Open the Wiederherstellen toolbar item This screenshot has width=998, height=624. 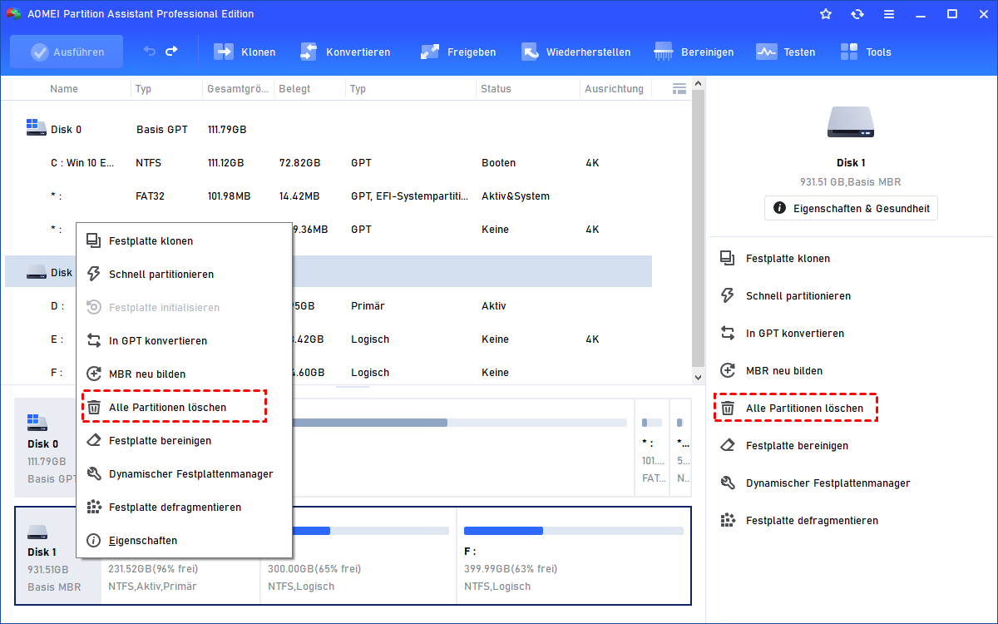pyautogui.click(x=576, y=52)
